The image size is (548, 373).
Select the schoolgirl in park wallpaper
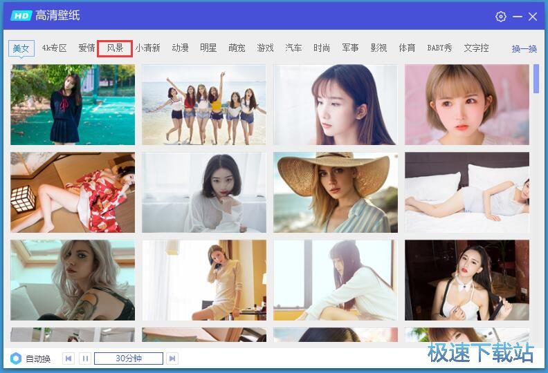(x=73, y=105)
